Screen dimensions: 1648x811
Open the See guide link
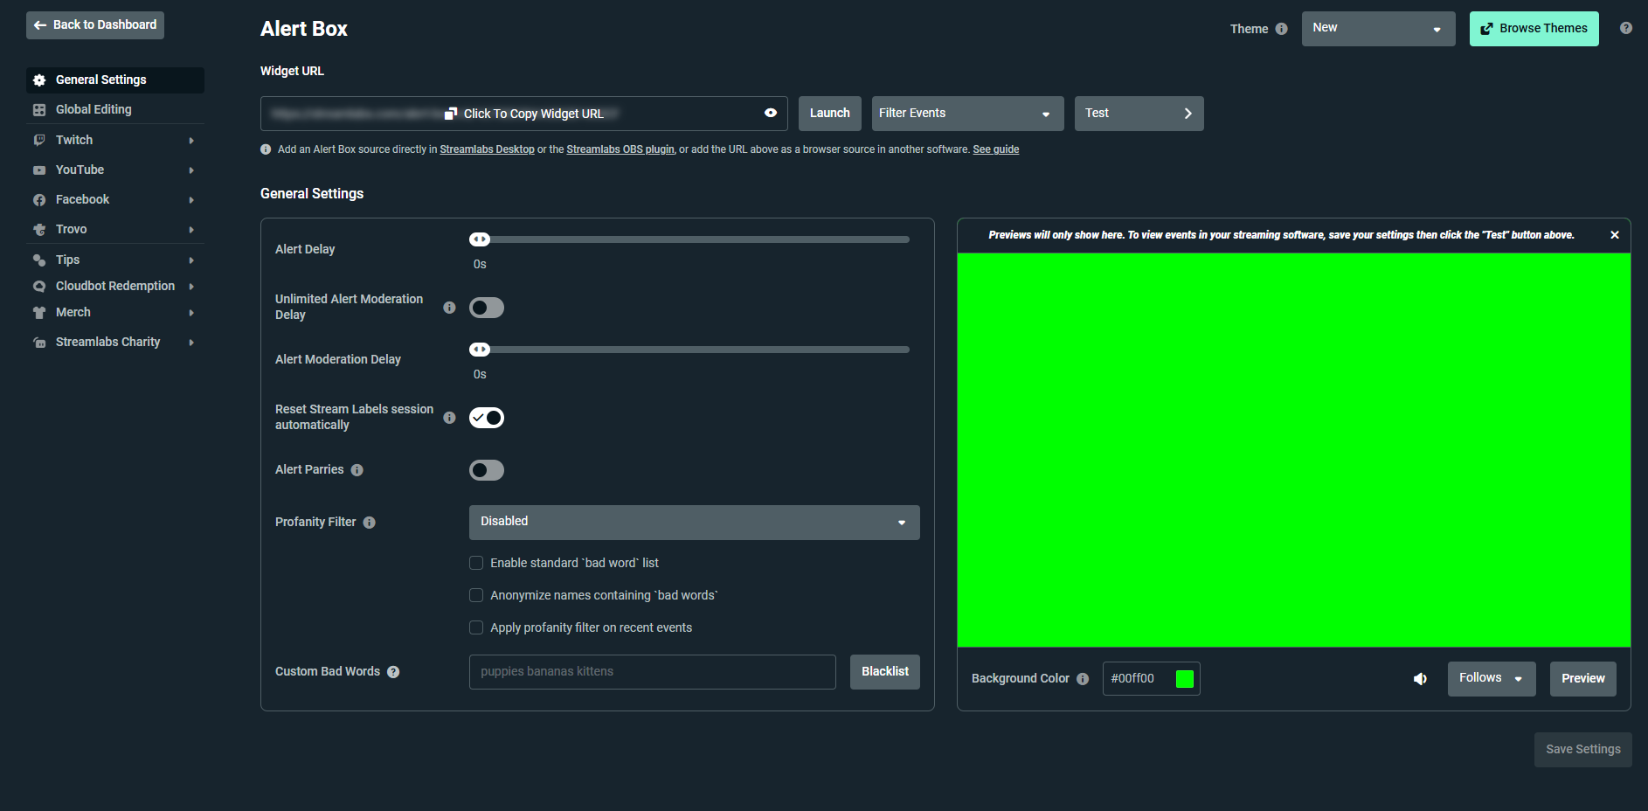(x=995, y=149)
